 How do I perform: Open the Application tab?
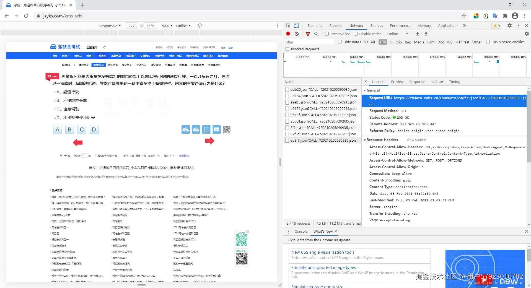[447, 25]
